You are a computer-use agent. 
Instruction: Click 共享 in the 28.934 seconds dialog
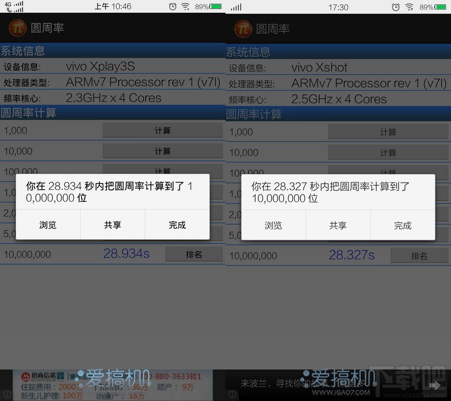[x=113, y=225]
